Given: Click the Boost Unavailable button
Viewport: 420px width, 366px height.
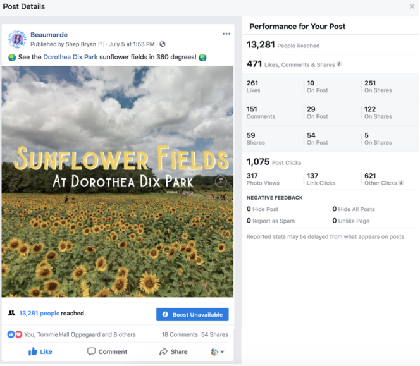Looking at the screenshot, I should click(192, 314).
